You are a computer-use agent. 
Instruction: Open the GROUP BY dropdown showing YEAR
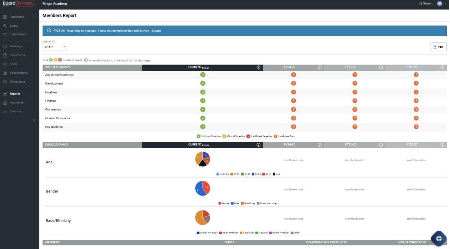[x=54, y=47]
